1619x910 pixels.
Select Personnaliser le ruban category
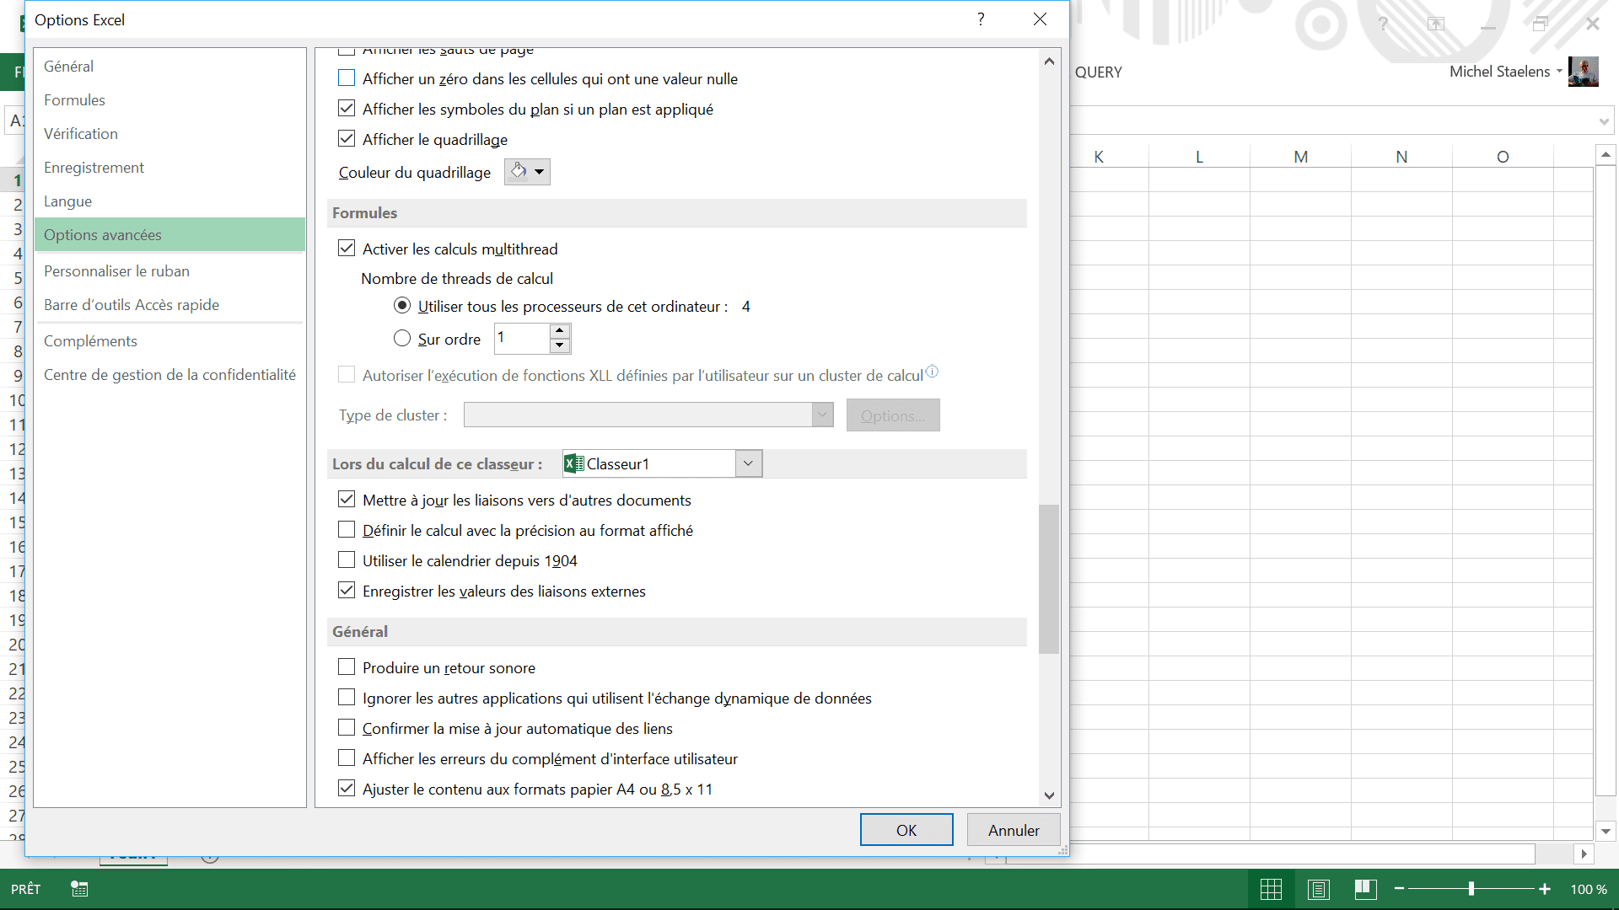[x=116, y=271]
